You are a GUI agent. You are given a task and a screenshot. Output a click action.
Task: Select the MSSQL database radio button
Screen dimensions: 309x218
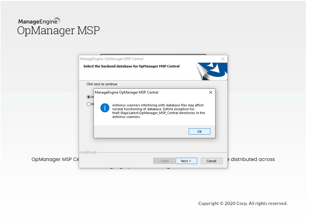pyautogui.click(x=88, y=104)
